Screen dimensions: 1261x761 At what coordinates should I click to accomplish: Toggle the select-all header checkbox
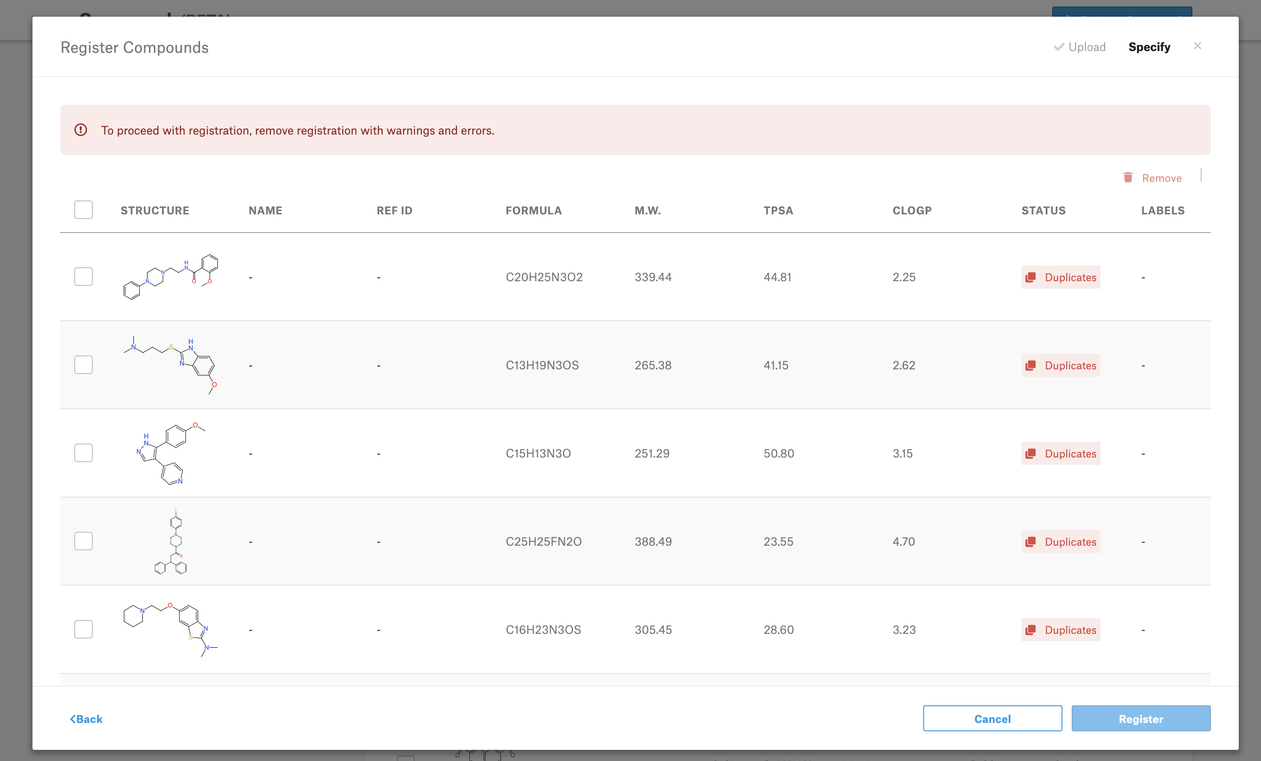(x=84, y=210)
